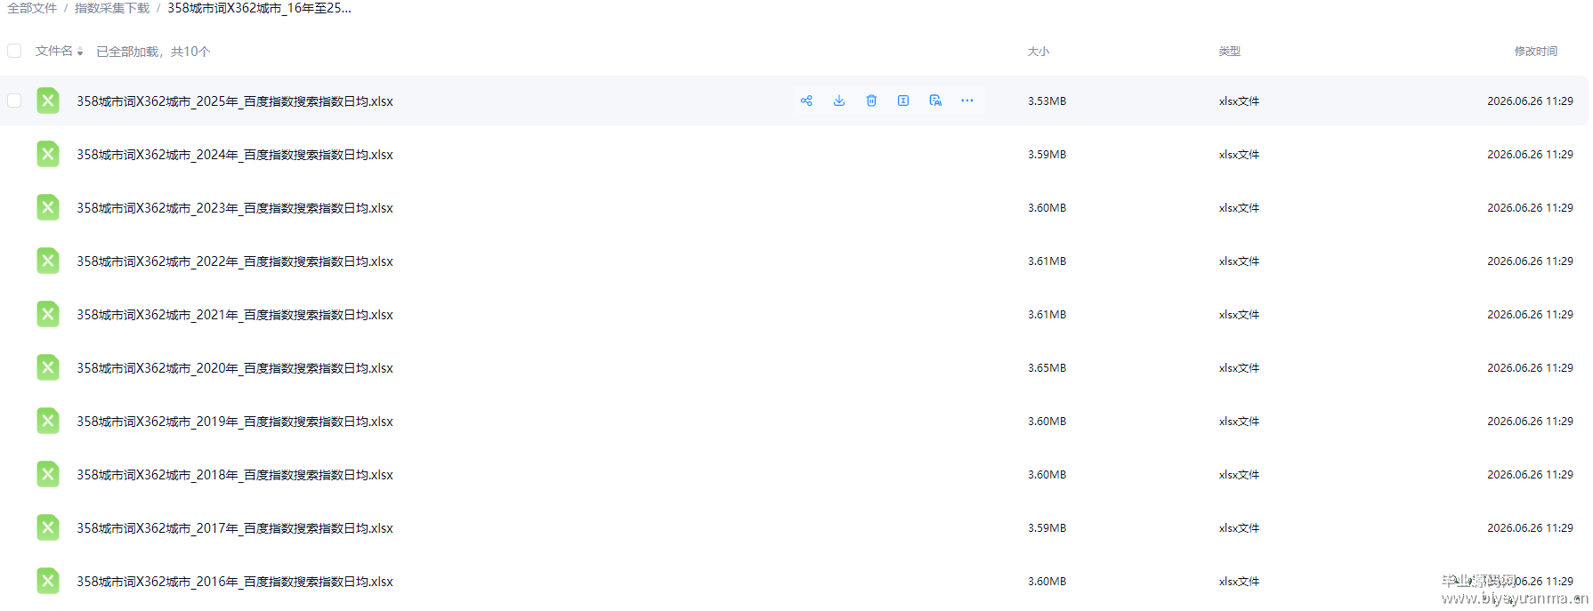Image resolution: width=1593 pixels, height=611 pixels.
Task: Click the Excel icon of the 2016年 file
Action: [x=48, y=581]
